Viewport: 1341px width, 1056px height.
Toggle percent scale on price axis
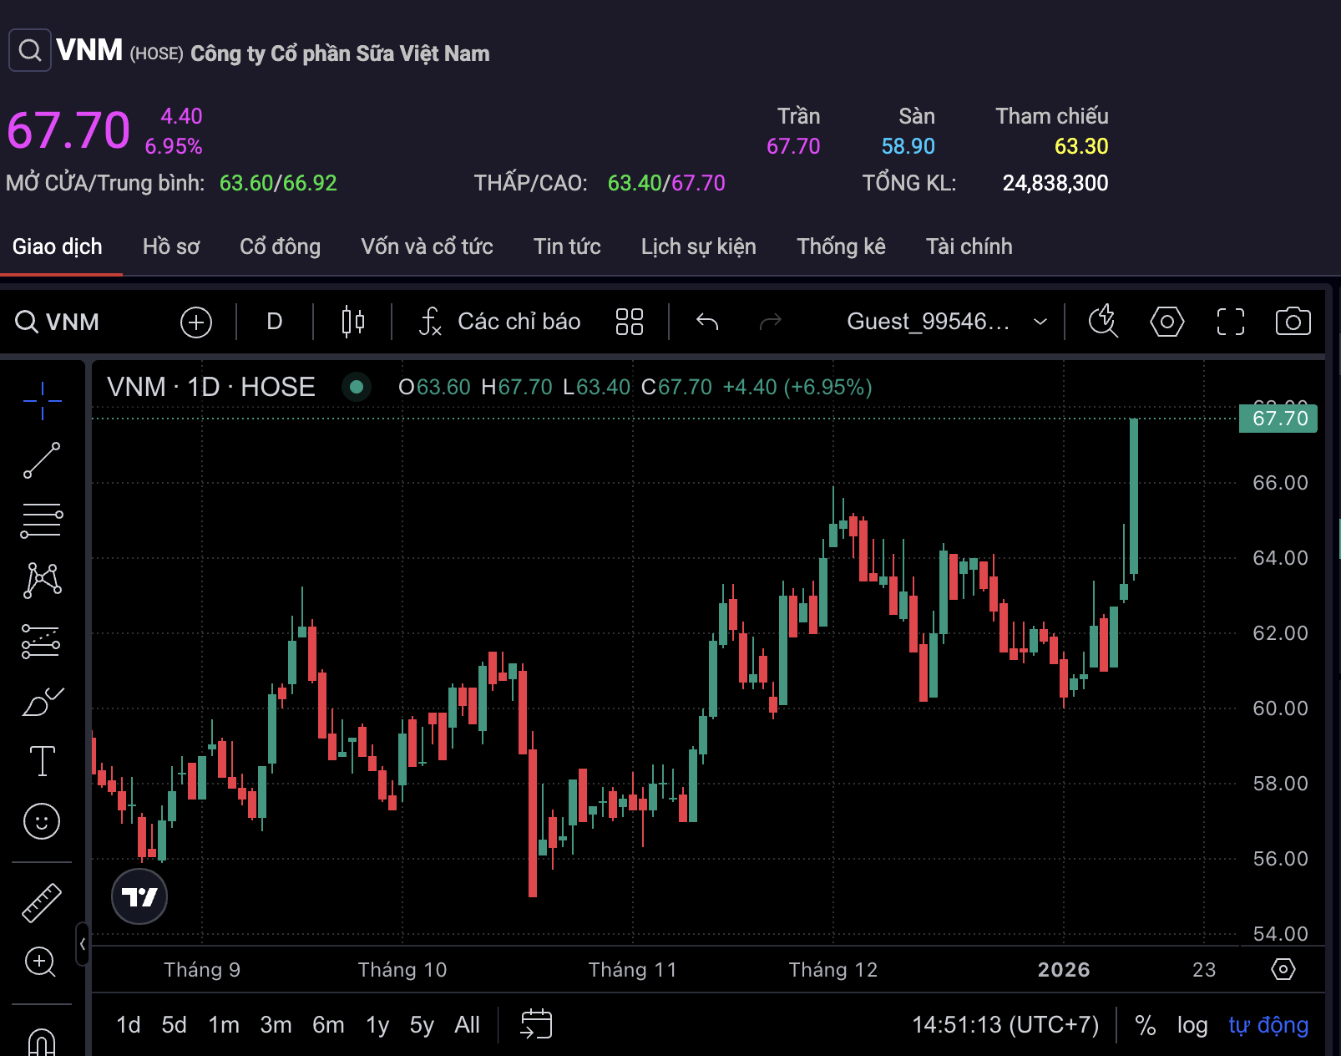[1146, 1025]
